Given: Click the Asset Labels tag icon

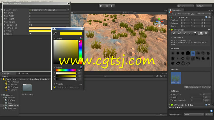Looking at the screenshot, I should [211, 111].
